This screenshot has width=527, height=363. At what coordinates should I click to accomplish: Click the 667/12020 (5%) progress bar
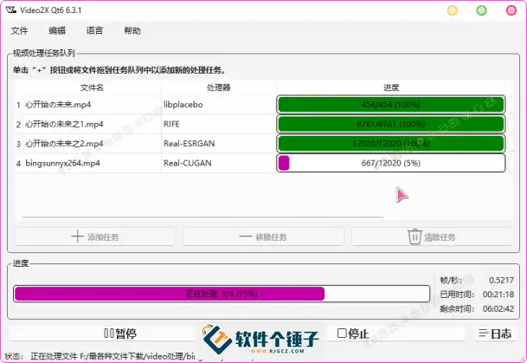tap(391, 163)
